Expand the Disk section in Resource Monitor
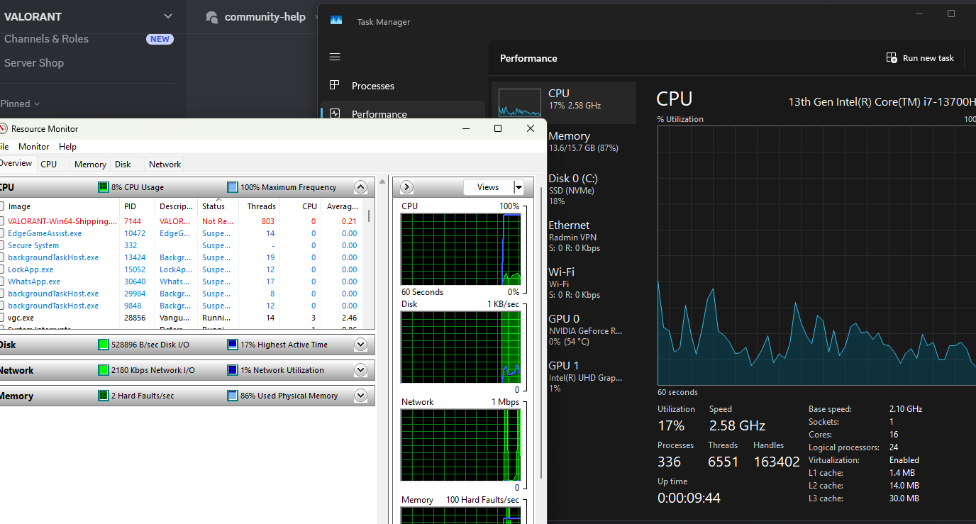This screenshot has width=976, height=524. 360,345
